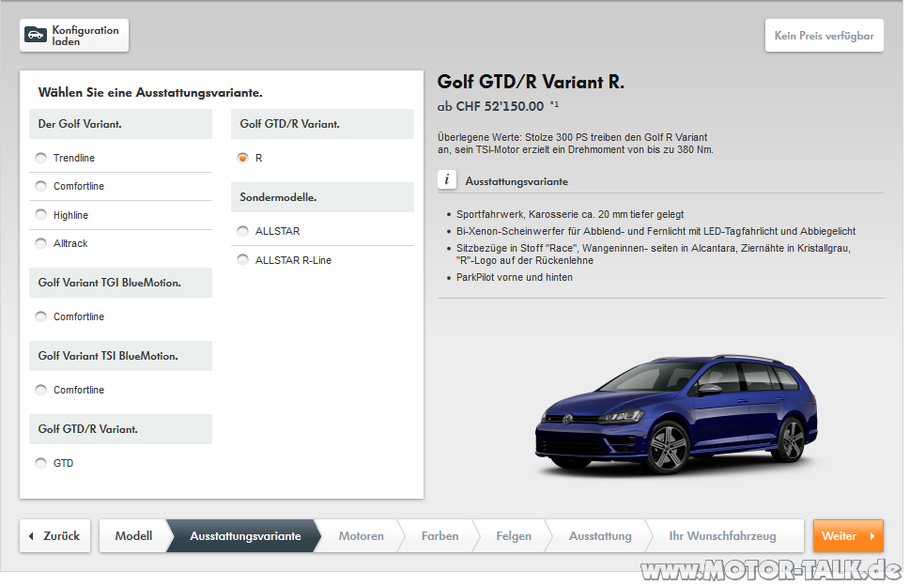Select the GTD variant
Screen dimensions: 910x586
pyautogui.click(x=40, y=463)
